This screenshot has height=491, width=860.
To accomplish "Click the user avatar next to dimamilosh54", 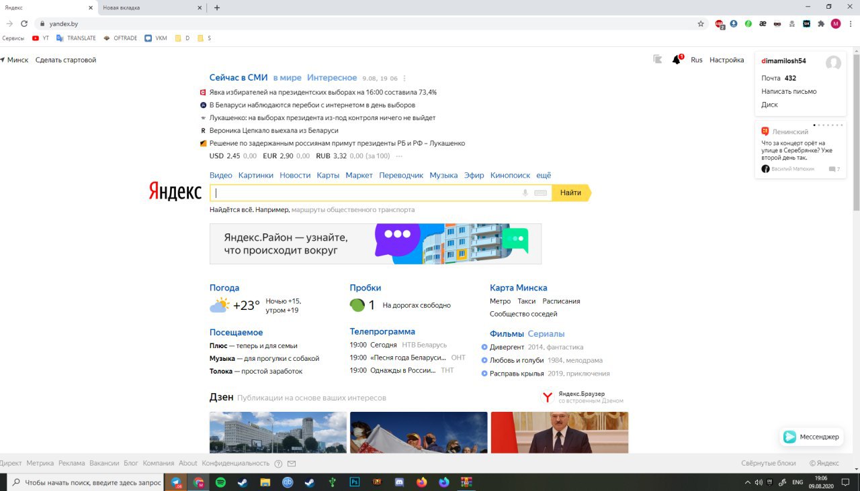I will click(x=833, y=63).
